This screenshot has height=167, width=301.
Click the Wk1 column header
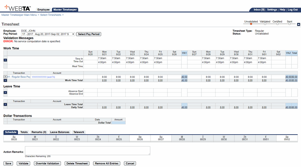(184, 53)
